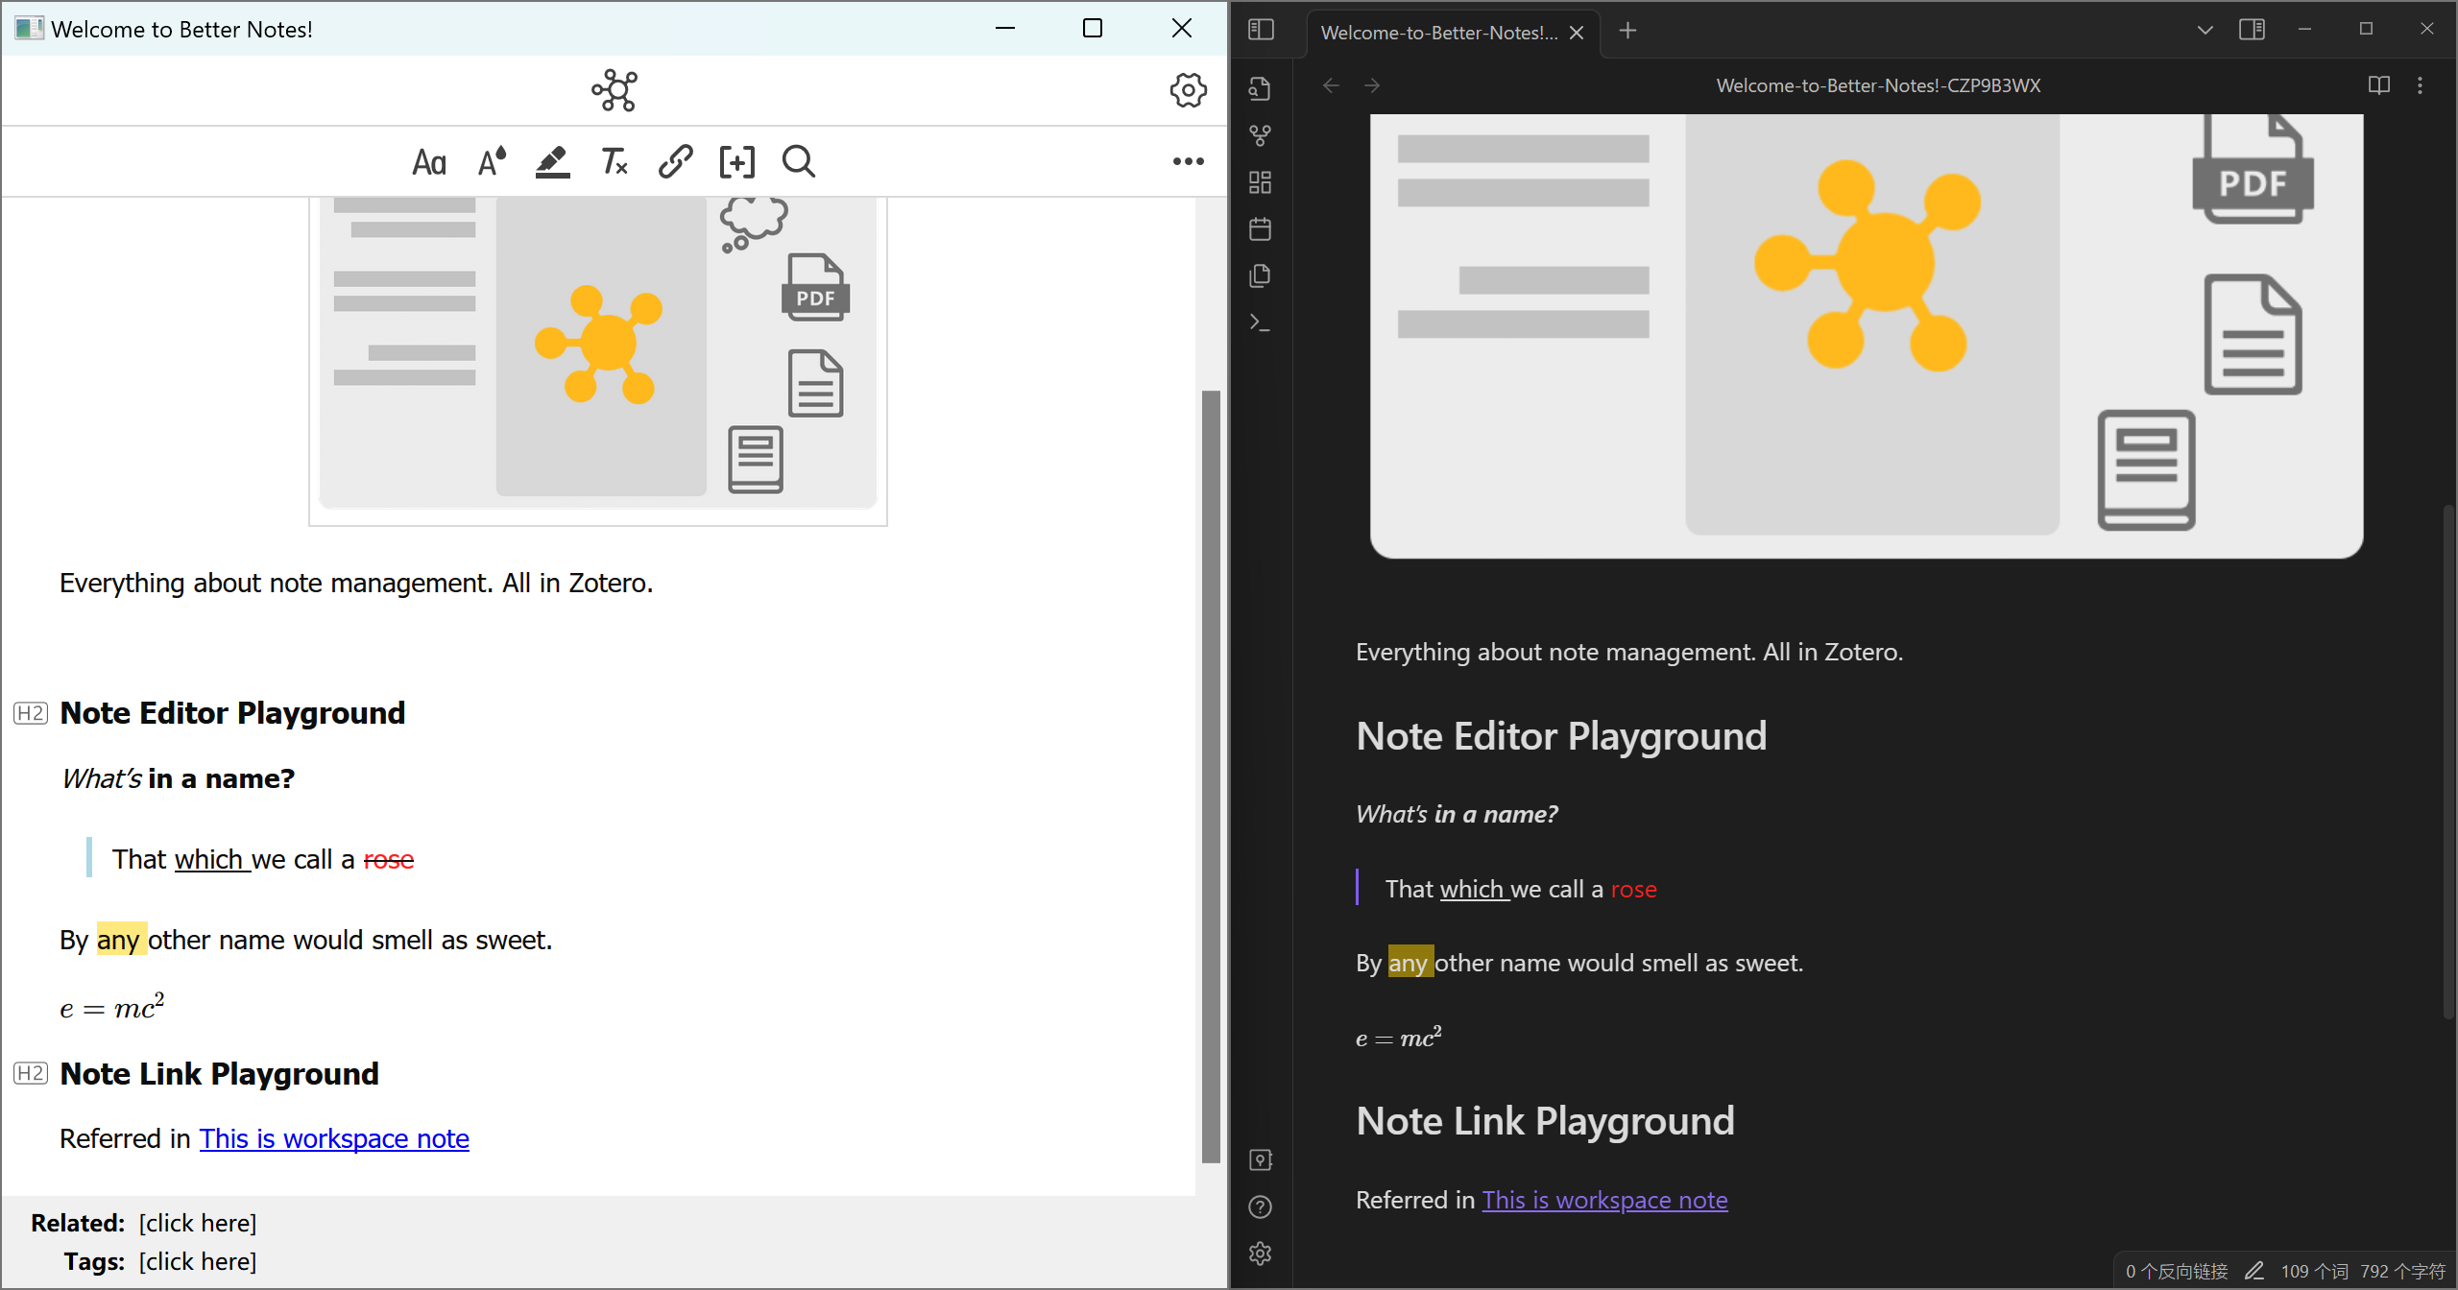Open daily note calendar icon
2458x1290 pixels.
point(1261,229)
